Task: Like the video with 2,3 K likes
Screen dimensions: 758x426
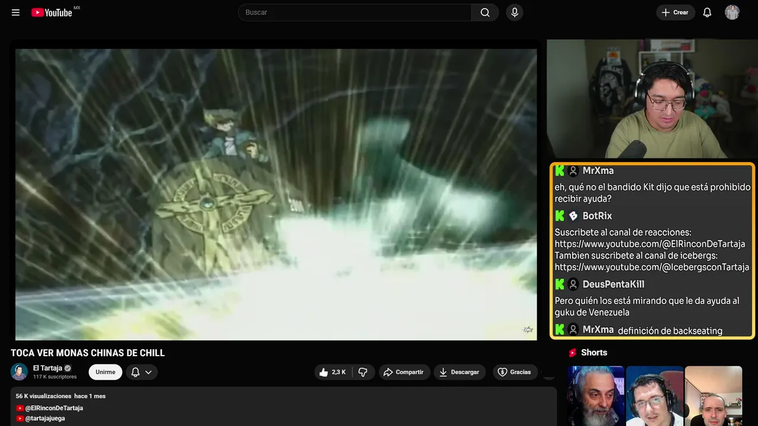Action: 333,372
